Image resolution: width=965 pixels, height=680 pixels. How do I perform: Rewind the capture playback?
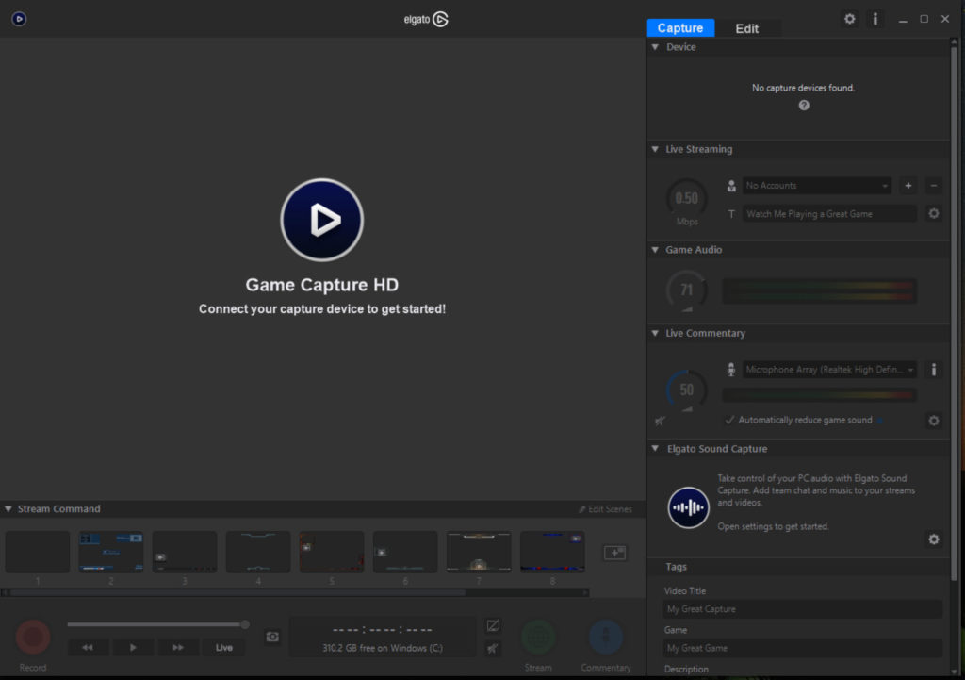coord(88,647)
